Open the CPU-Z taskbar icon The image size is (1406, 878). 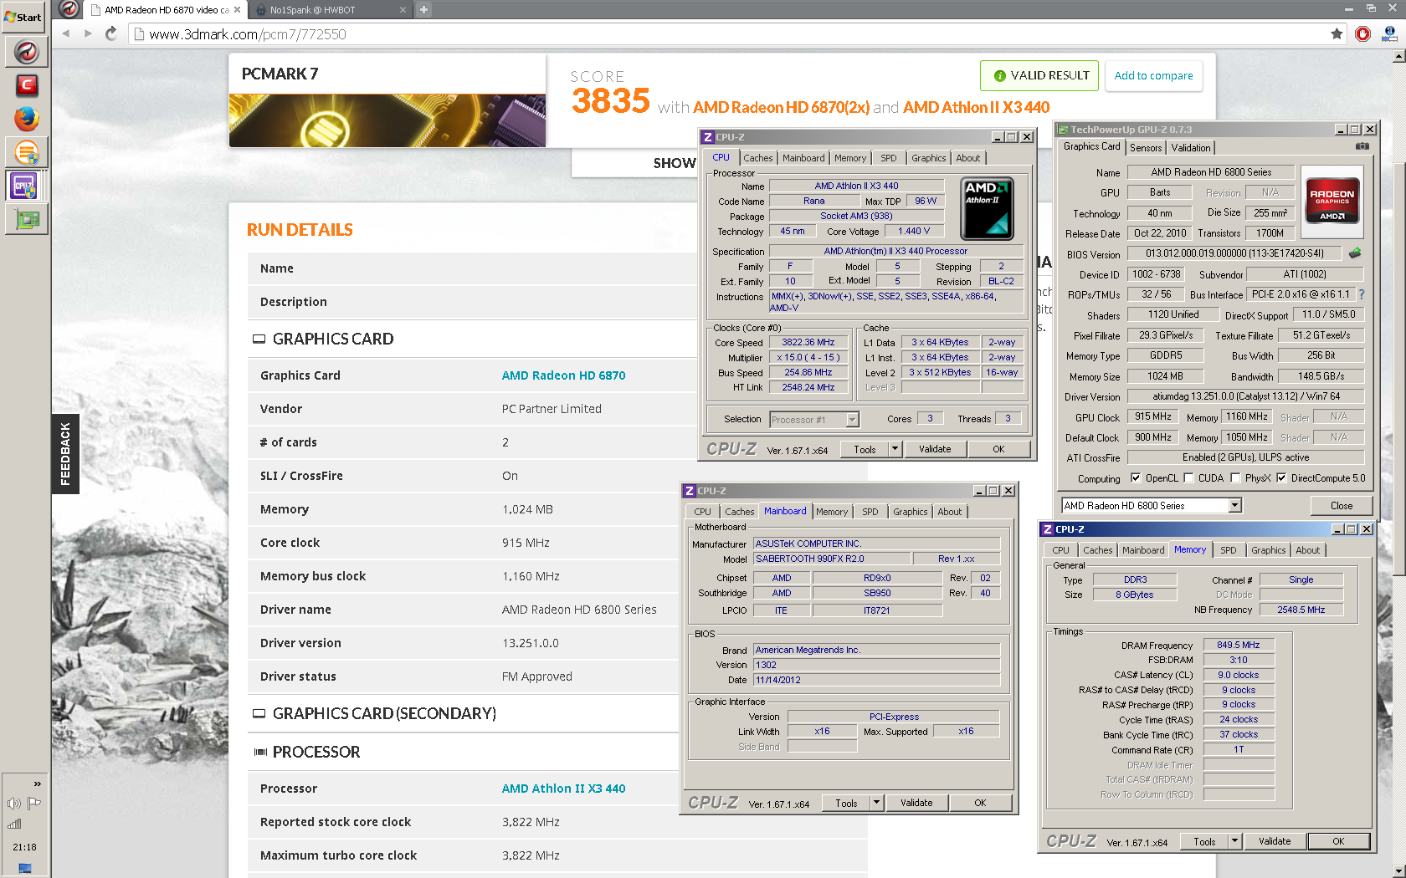(x=23, y=185)
